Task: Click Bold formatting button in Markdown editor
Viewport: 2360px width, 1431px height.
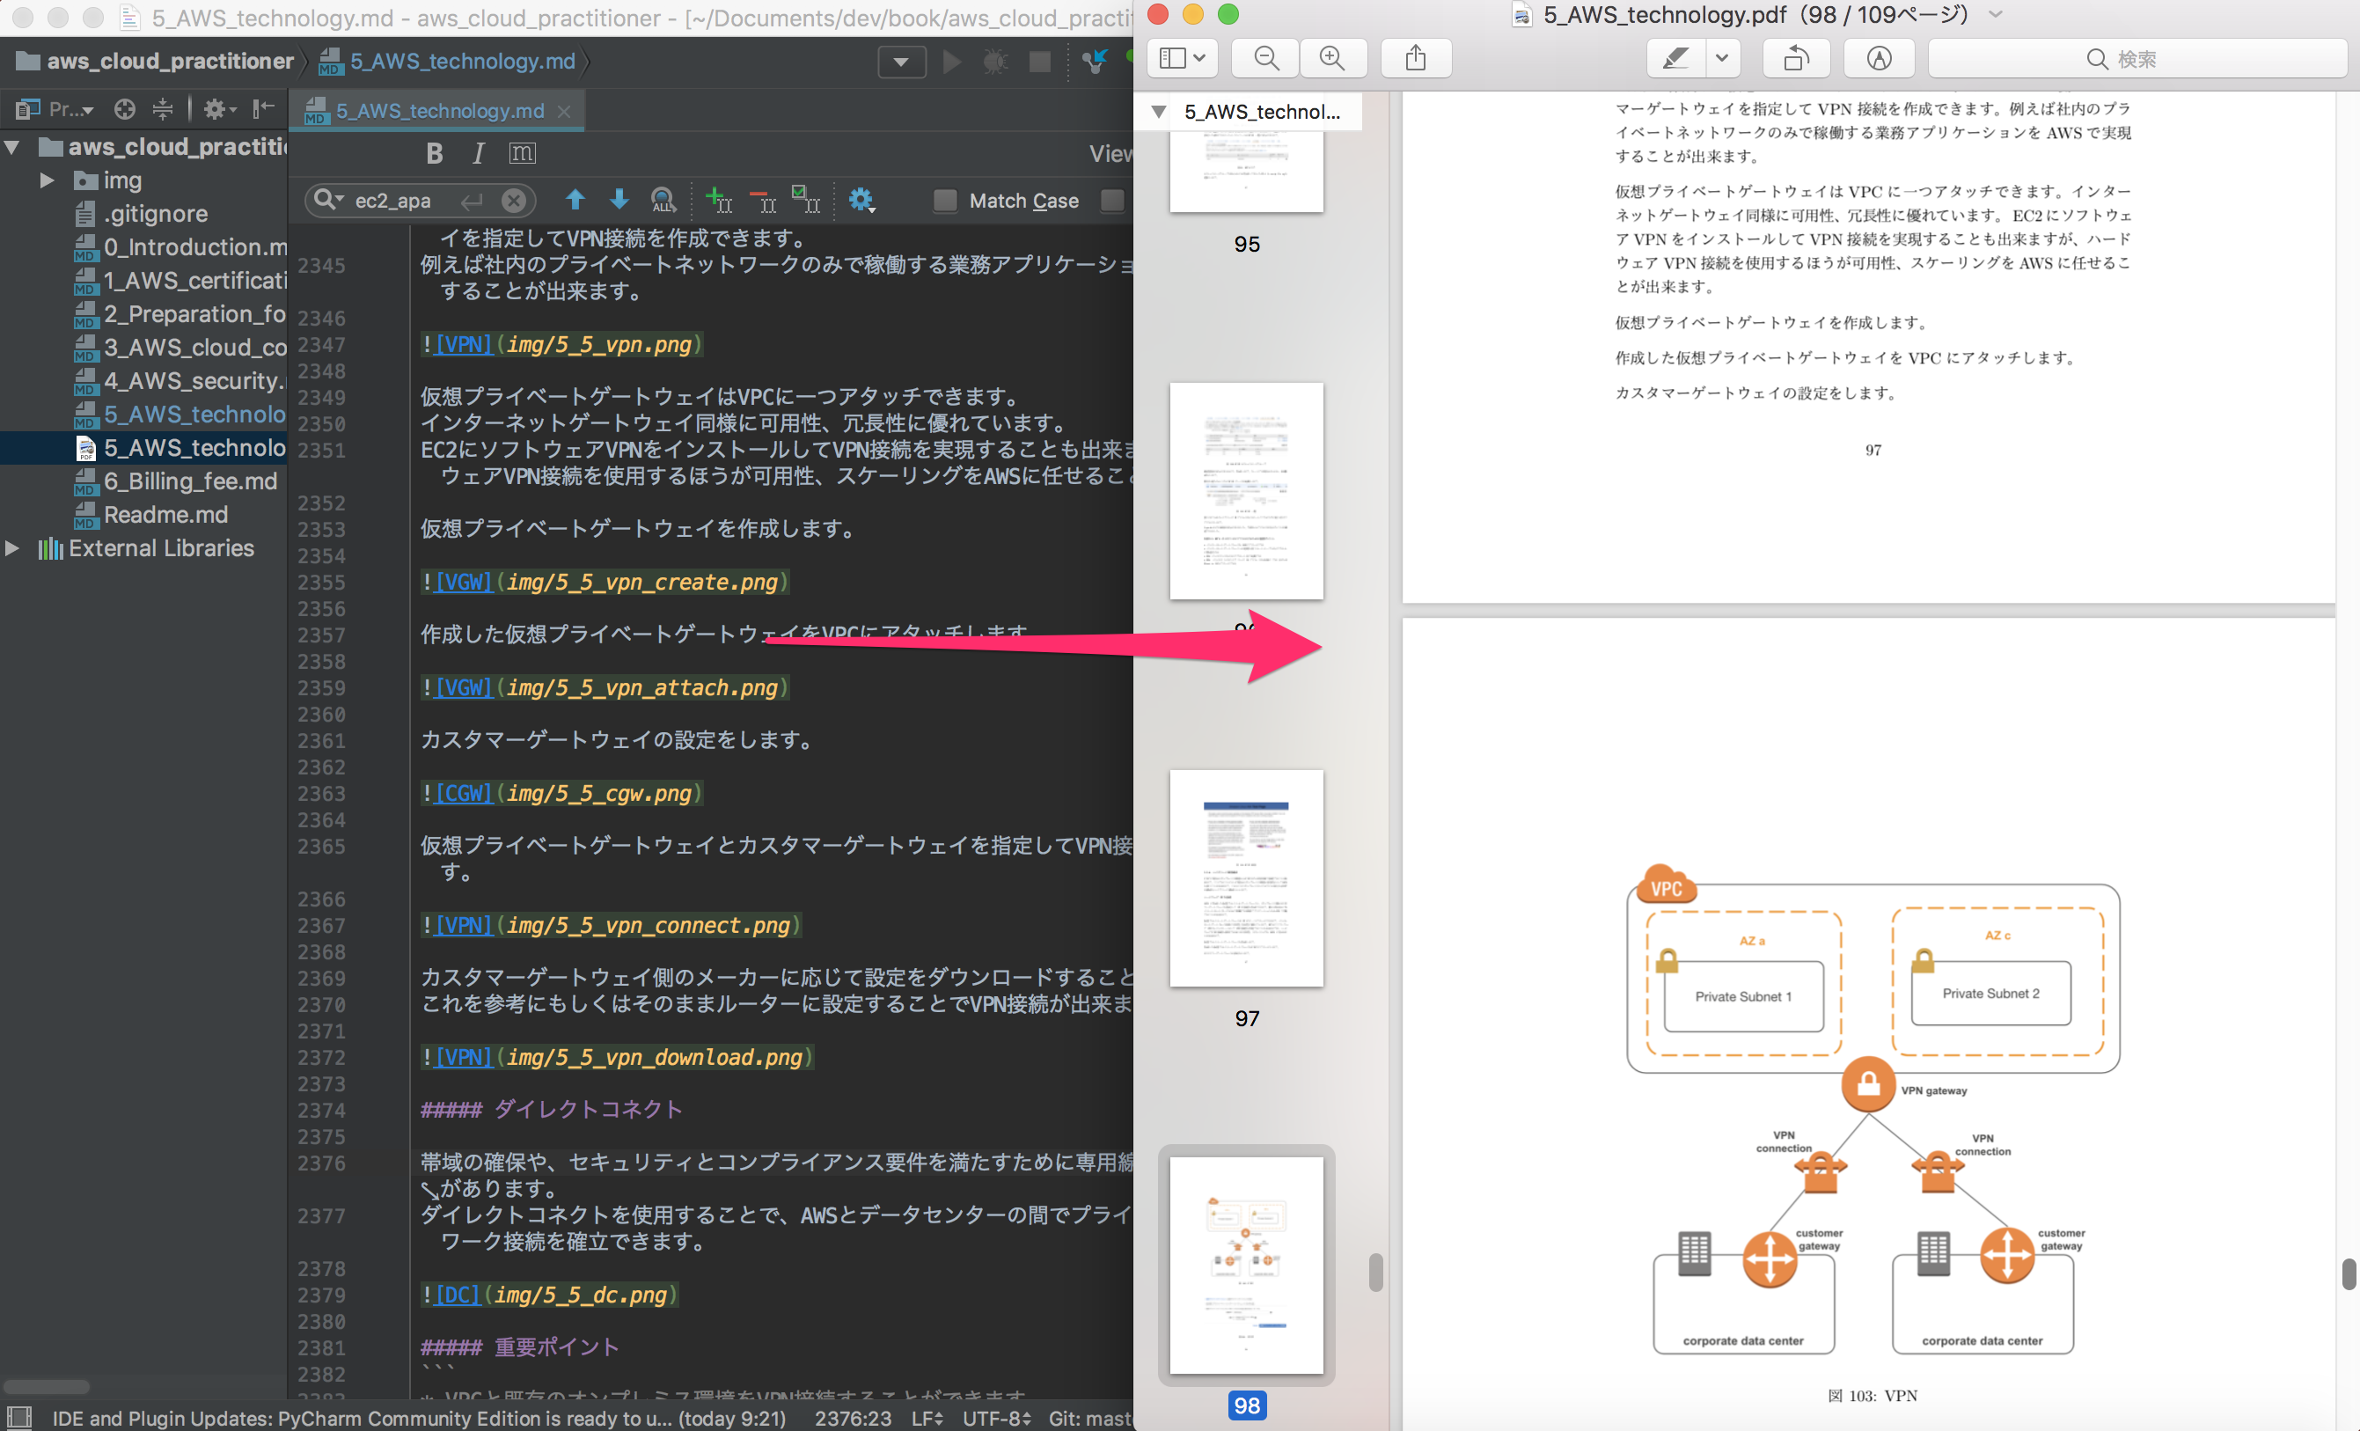Action: [434, 153]
